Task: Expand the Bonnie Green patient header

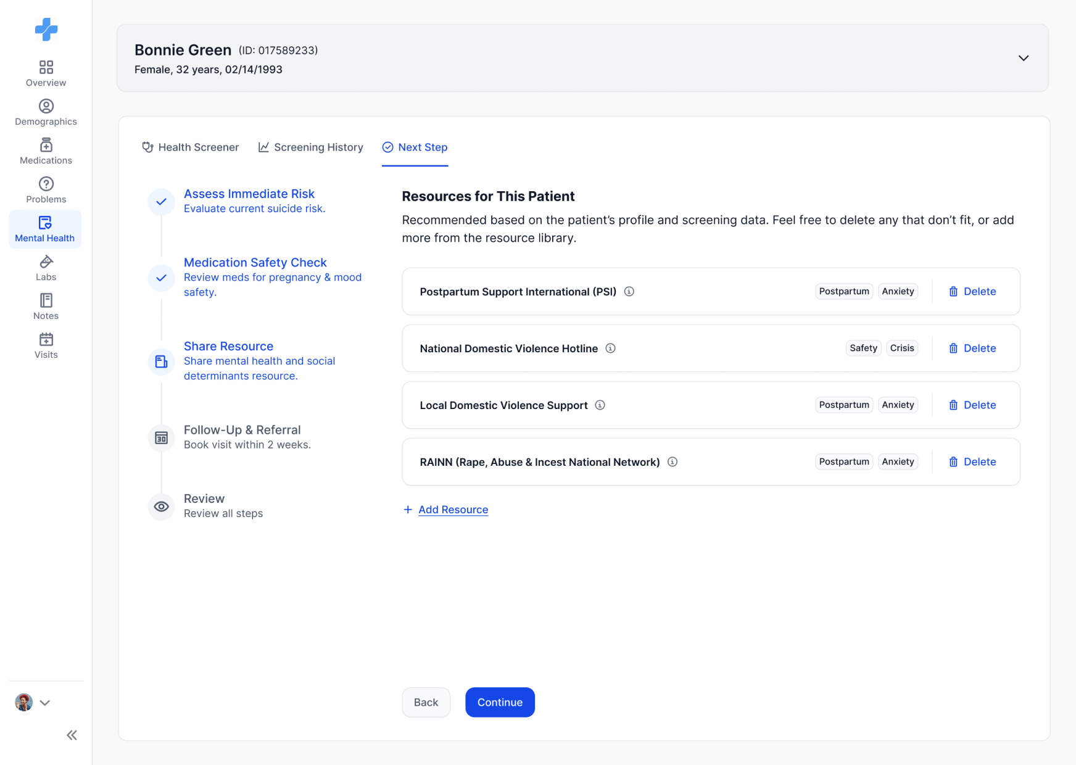Action: click(x=1024, y=58)
